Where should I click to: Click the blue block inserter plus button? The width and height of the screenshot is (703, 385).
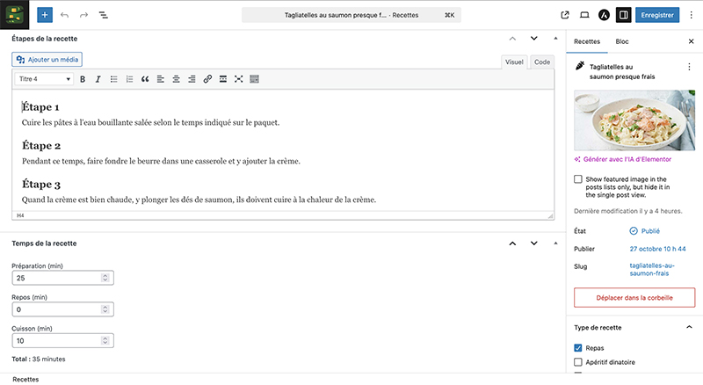coord(45,15)
